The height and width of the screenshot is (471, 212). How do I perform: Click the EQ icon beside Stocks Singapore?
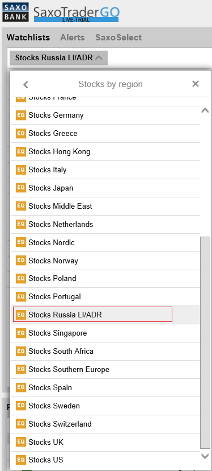point(21,333)
